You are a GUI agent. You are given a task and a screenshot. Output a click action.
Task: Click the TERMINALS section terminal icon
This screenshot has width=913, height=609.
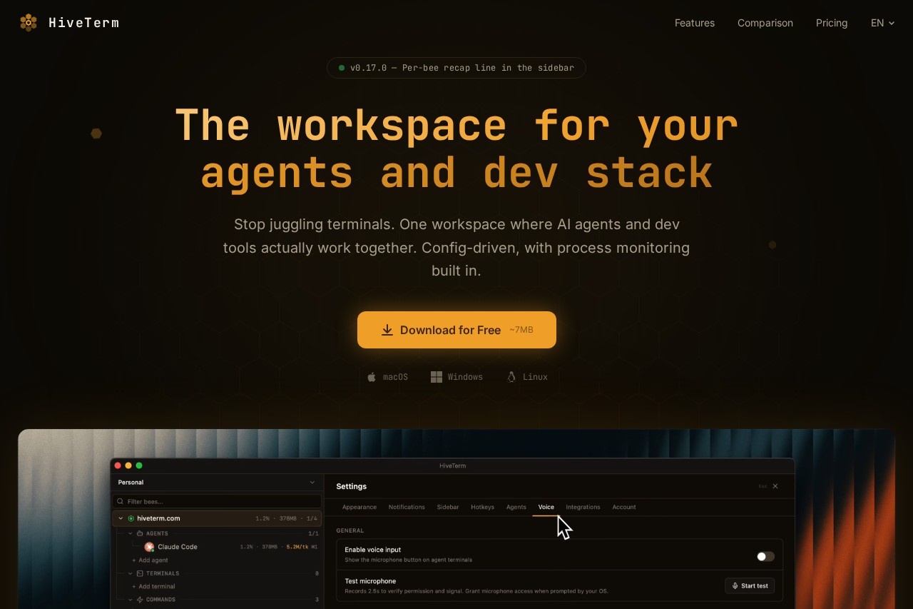[140, 573]
